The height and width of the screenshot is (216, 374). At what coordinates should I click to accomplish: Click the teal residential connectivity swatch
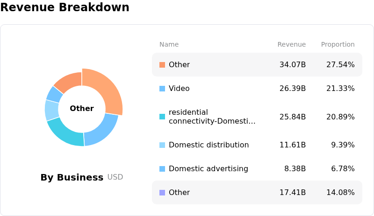pyautogui.click(x=162, y=117)
